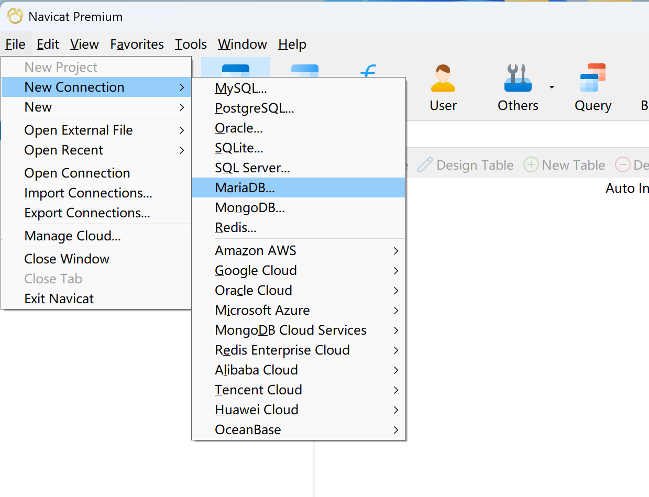Select New Connection in File menu

[x=96, y=87]
